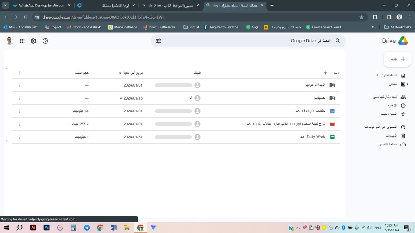Toggle Chrome side panel

pyautogui.click(x=389, y=17)
